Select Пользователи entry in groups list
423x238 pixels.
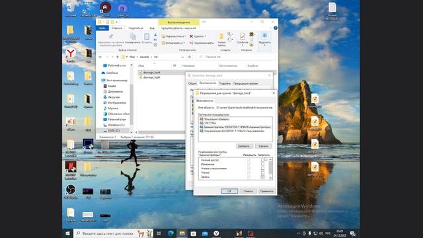[232, 131]
